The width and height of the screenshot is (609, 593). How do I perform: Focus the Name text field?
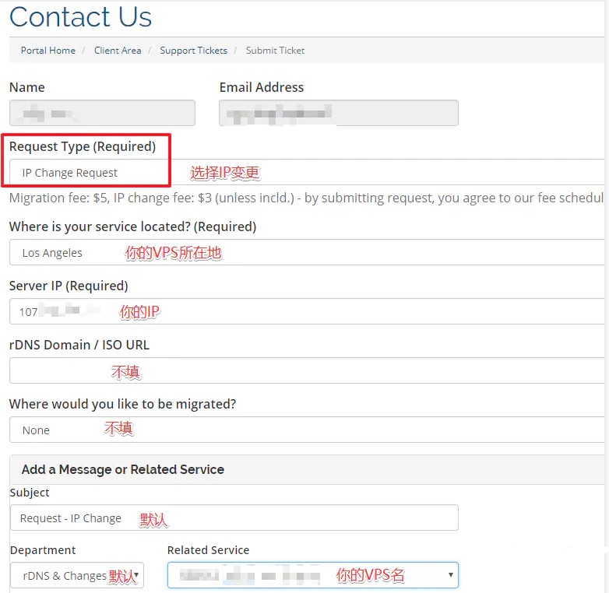(102, 114)
